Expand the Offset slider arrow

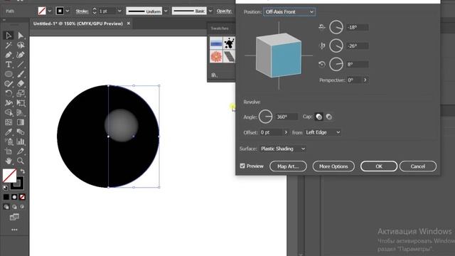(286, 132)
